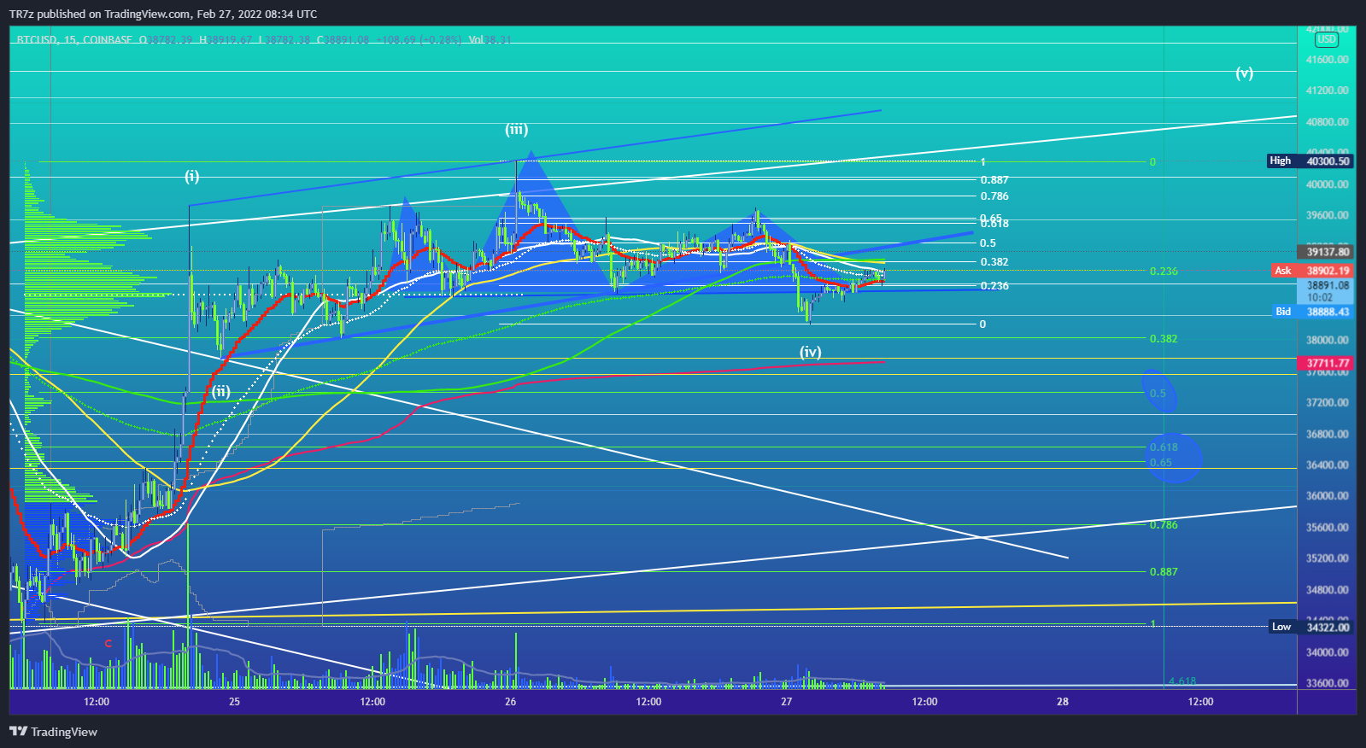Screen dimensions: 1366x748
Task: Click the grey 39137.80 price tag
Action: coord(1325,252)
